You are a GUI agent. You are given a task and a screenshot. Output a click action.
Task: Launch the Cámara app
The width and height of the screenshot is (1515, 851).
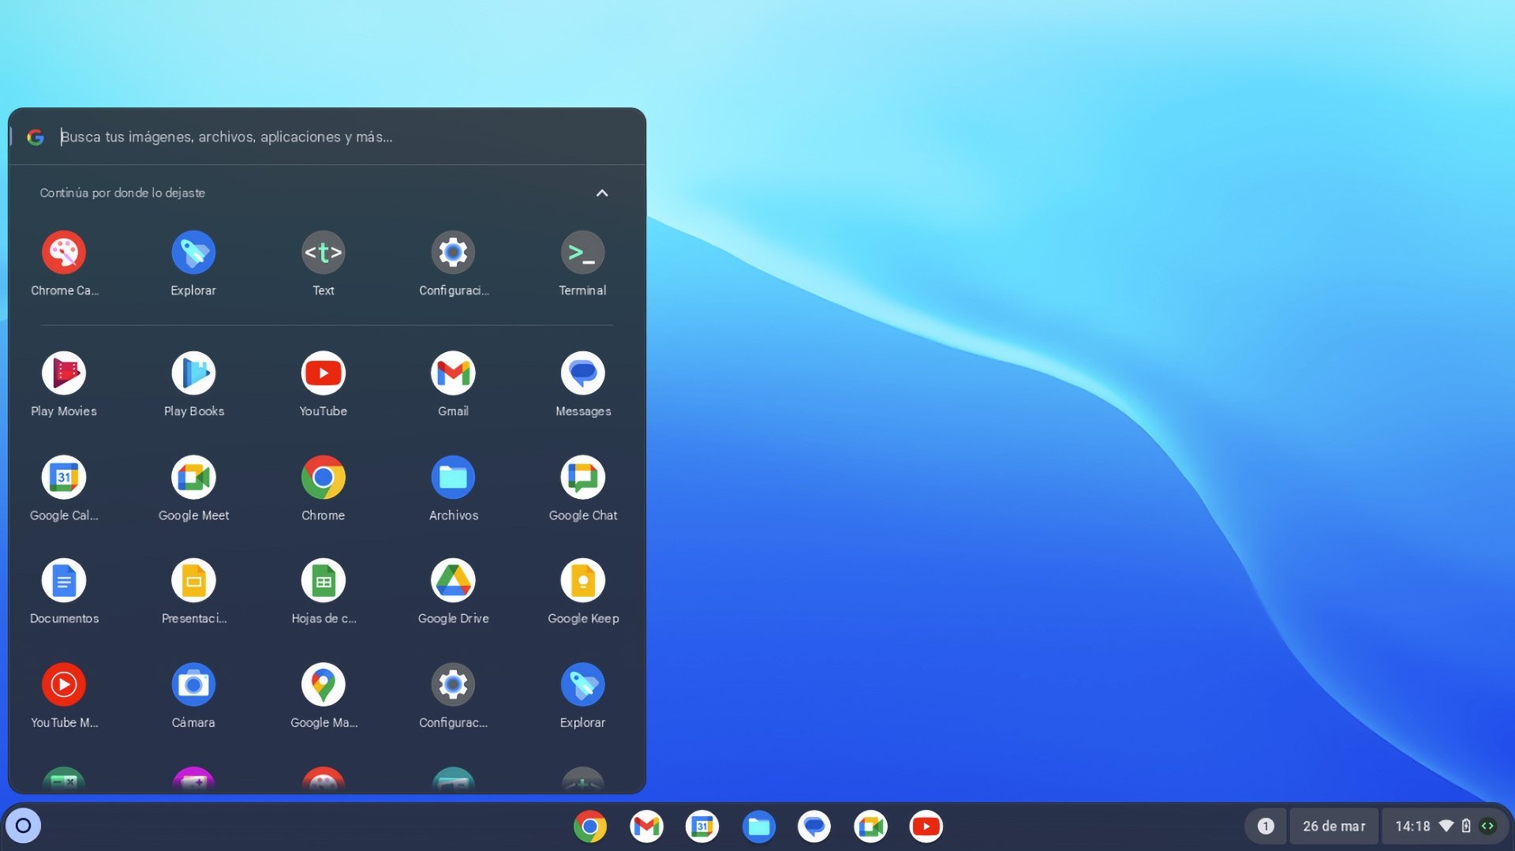[193, 684]
